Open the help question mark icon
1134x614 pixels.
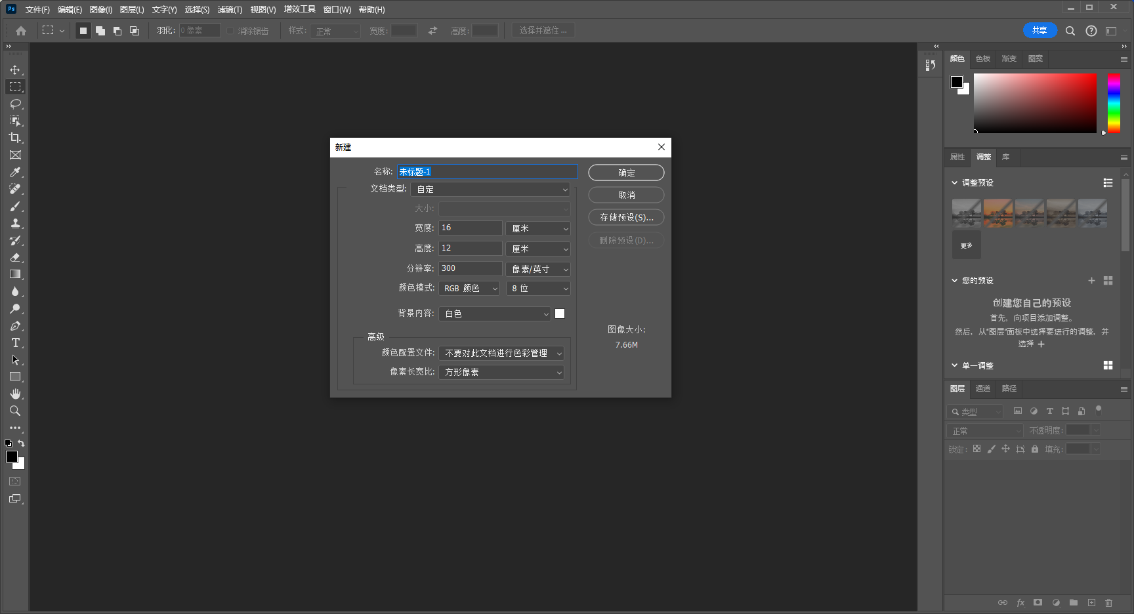click(x=1091, y=31)
